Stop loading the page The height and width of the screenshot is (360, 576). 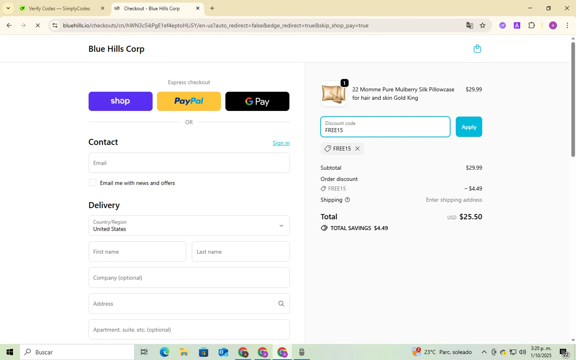click(x=38, y=25)
